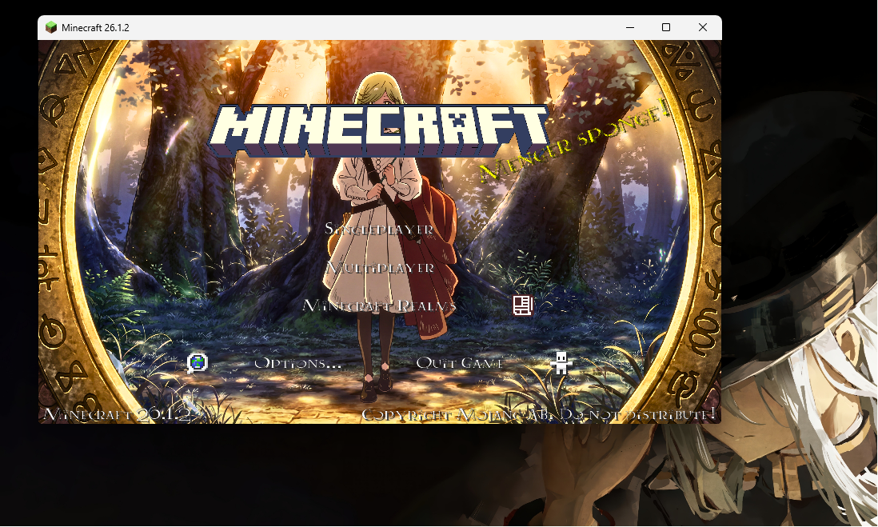The width and height of the screenshot is (878, 527).
Task: Click the Minecraft 26.1.2 version text
Action: 118,414
